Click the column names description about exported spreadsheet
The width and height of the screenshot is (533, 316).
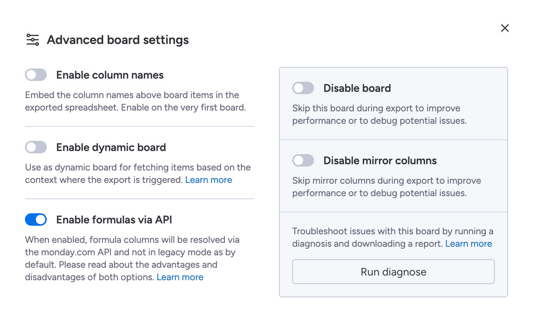[135, 101]
